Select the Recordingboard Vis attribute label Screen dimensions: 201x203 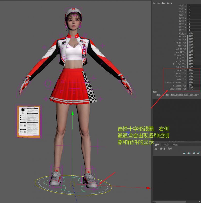click(x=175, y=83)
